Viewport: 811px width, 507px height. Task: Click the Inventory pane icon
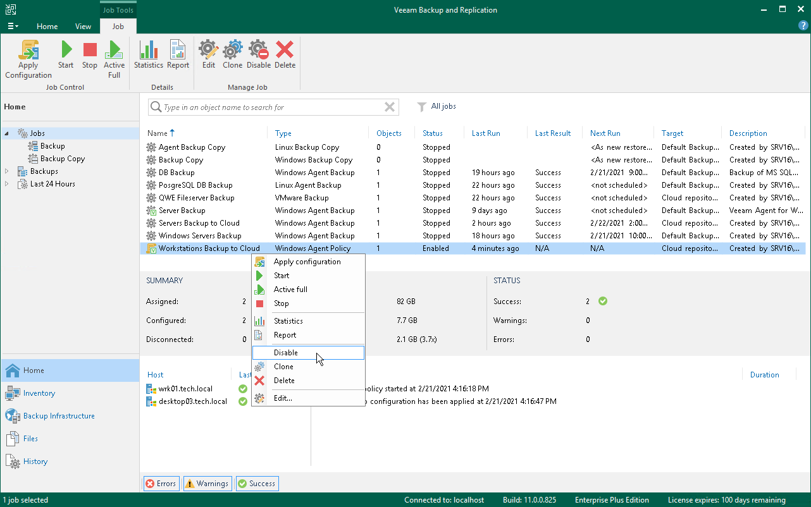pyautogui.click(x=12, y=393)
